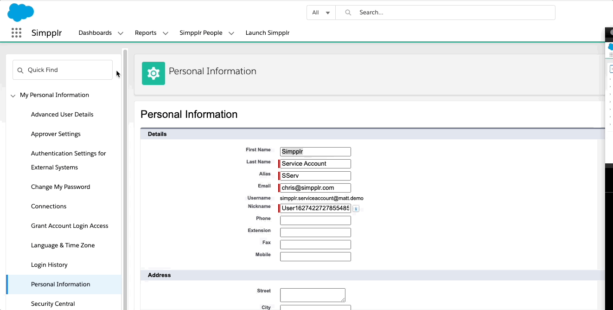Expand the Simpplr People menu chevron
Image resolution: width=613 pixels, height=310 pixels.
pos(231,33)
